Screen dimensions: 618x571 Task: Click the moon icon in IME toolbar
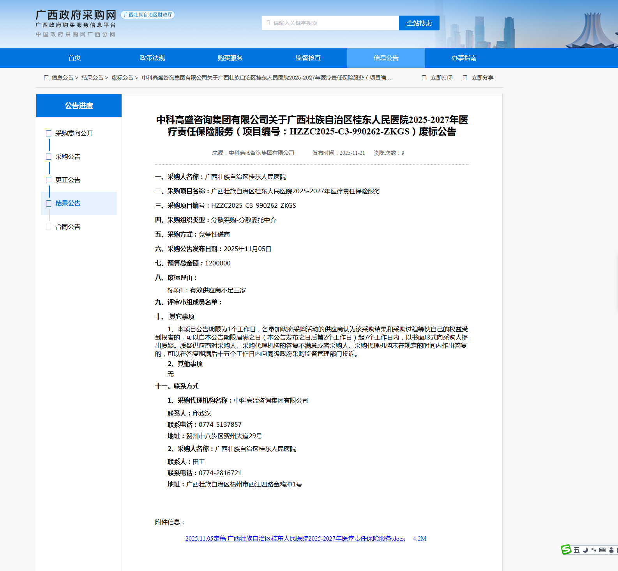(585, 550)
